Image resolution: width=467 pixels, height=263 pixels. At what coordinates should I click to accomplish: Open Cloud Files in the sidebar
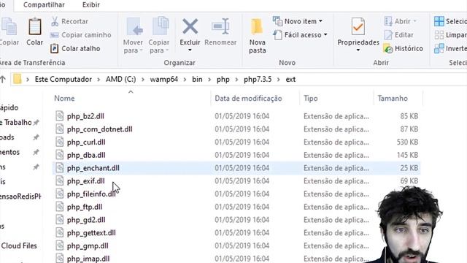[x=19, y=246]
